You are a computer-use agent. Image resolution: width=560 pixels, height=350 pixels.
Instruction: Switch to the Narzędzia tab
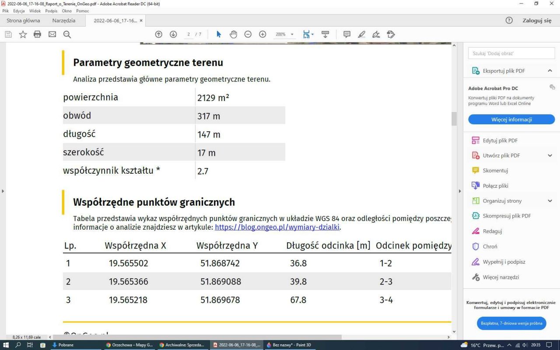(x=64, y=21)
